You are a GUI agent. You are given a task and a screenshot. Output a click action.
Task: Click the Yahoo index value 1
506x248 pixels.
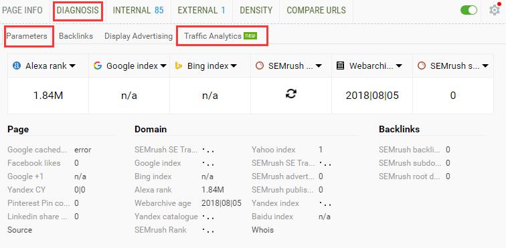(321, 150)
